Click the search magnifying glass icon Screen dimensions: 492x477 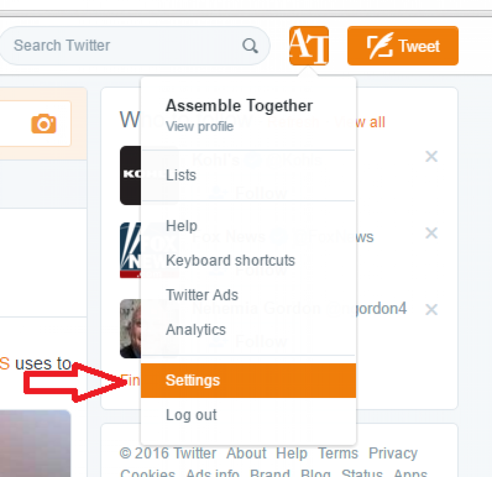[x=250, y=46]
